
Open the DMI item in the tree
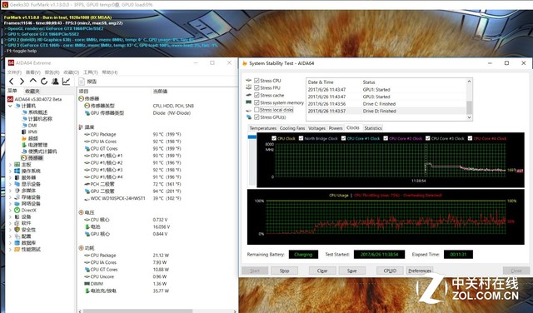click(32, 125)
